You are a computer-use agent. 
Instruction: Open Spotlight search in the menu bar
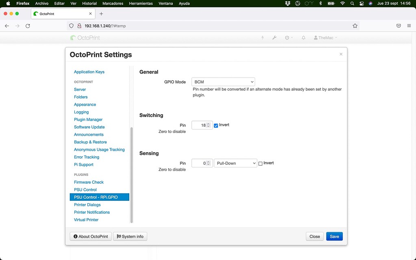352,3
